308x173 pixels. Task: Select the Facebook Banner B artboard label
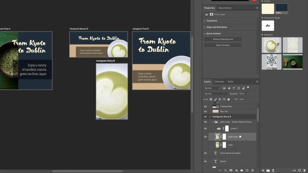pos(79,29)
